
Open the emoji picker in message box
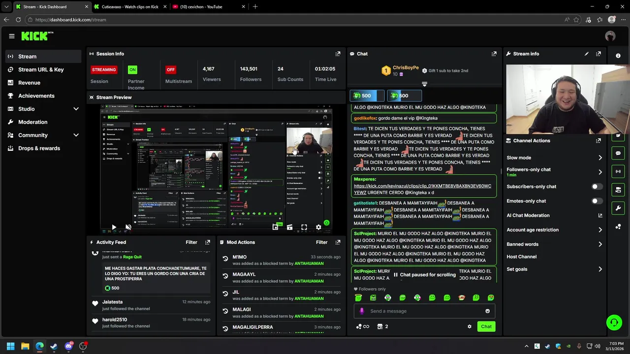click(x=487, y=311)
